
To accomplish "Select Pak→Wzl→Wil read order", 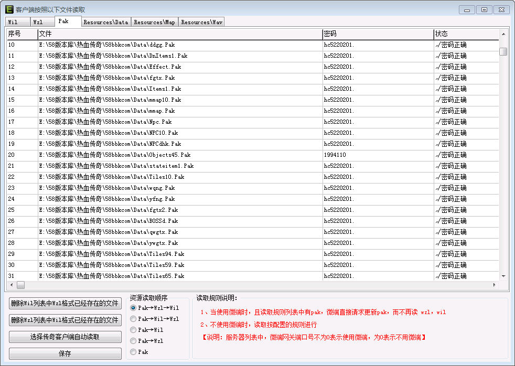I will tap(133, 308).
